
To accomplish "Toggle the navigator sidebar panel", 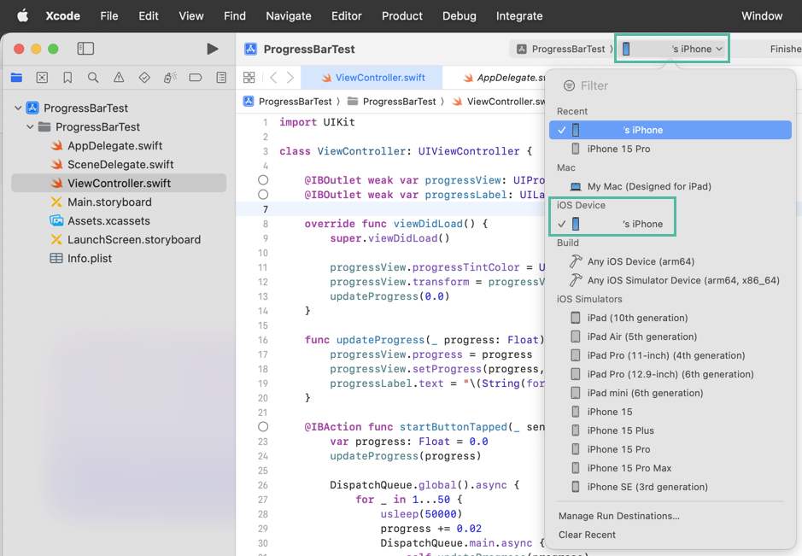I will pyautogui.click(x=85, y=49).
